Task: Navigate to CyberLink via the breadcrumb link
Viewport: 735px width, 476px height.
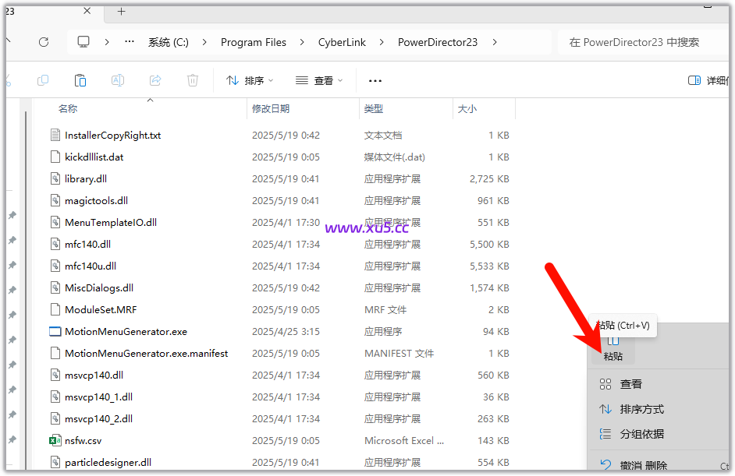Action: [342, 42]
